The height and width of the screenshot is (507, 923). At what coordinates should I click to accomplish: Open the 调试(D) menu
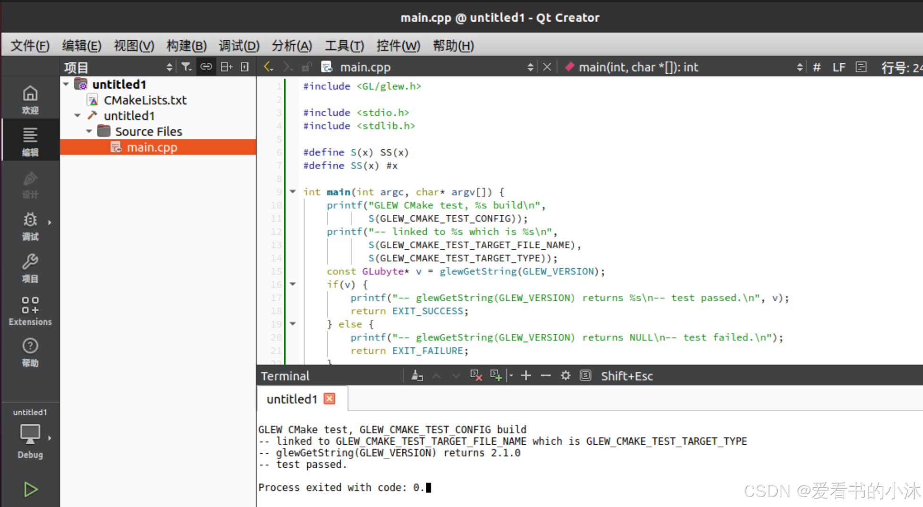239,46
